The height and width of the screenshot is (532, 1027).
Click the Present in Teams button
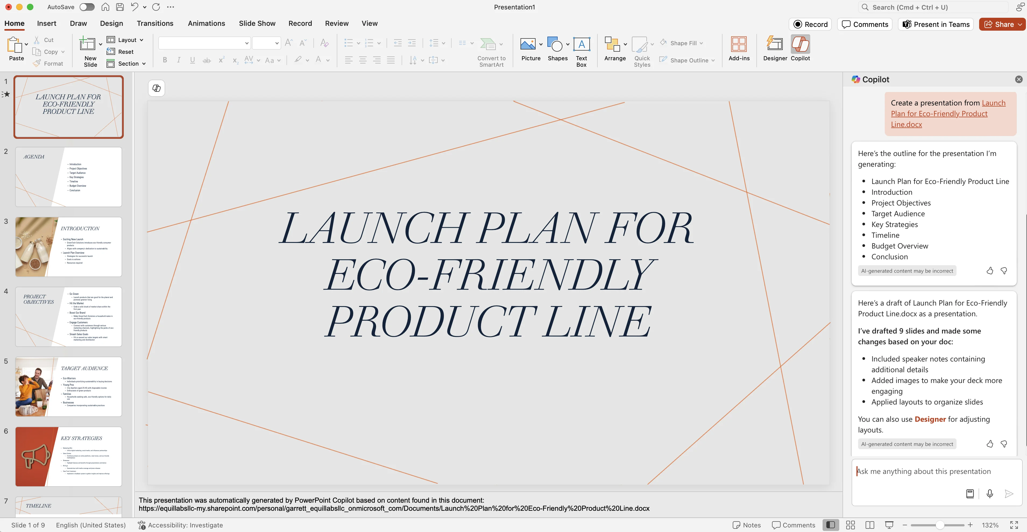coord(936,24)
